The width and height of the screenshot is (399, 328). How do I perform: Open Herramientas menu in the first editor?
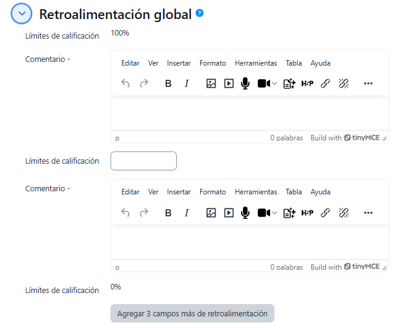[x=255, y=63]
